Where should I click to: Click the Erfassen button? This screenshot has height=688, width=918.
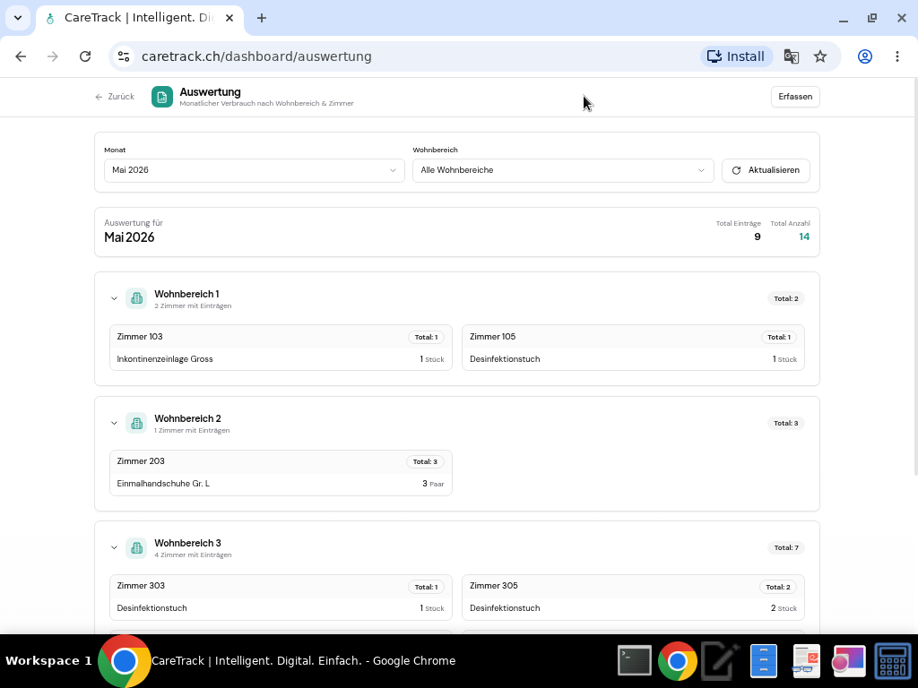tap(795, 97)
